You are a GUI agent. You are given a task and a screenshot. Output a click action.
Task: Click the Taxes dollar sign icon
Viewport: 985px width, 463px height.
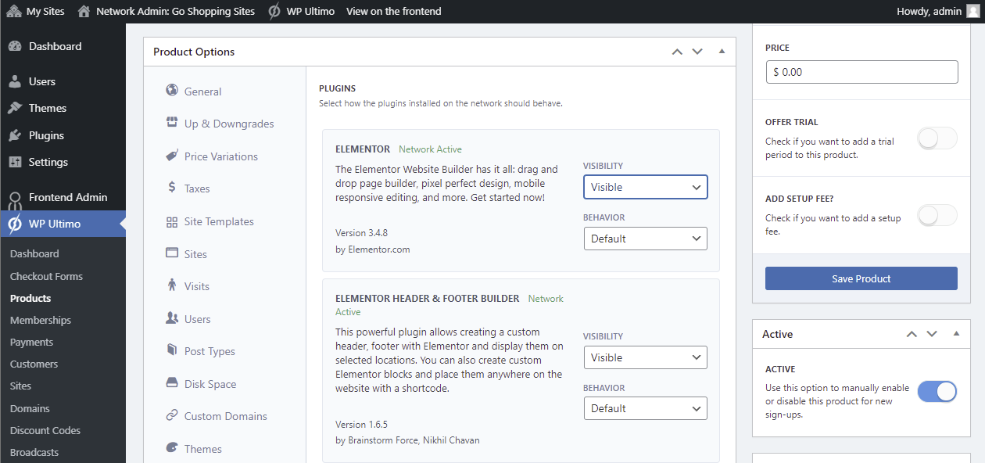point(172,188)
